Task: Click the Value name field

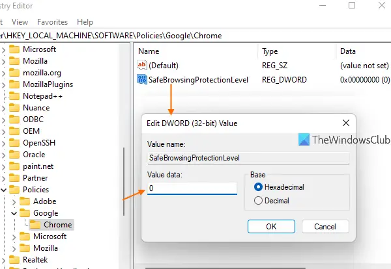Action: (248, 158)
